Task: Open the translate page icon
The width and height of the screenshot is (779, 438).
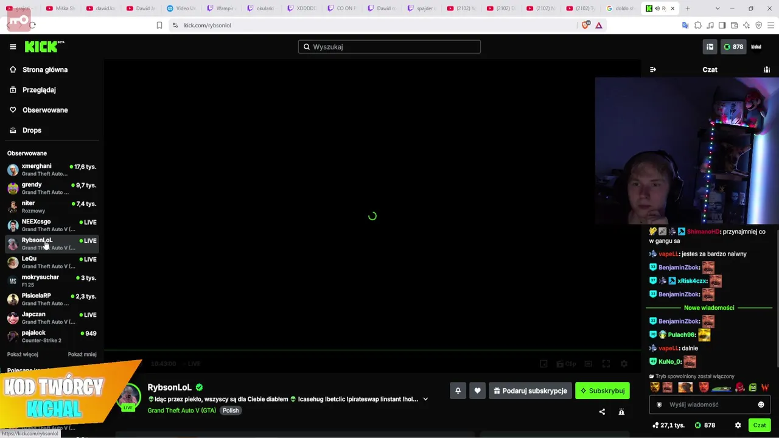Action: (685, 25)
